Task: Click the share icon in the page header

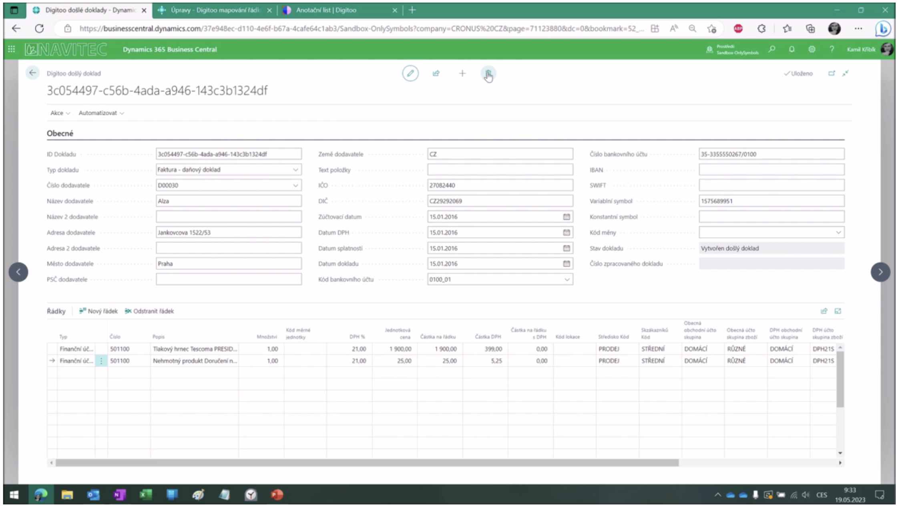Action: pos(436,74)
